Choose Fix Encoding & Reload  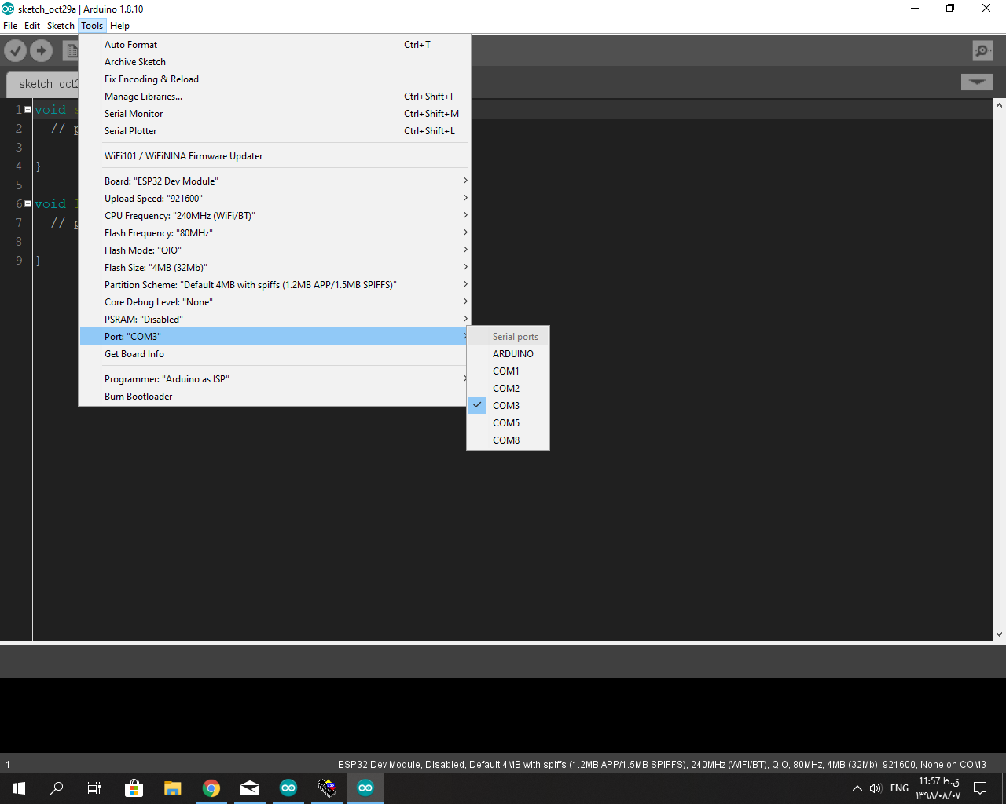274,79
